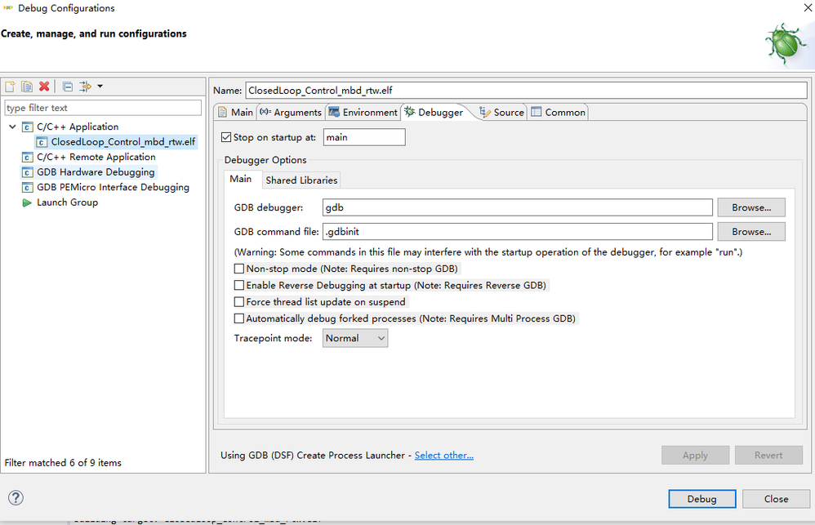This screenshot has height=525, width=815.
Task: Click the Apply button
Action: (x=696, y=456)
